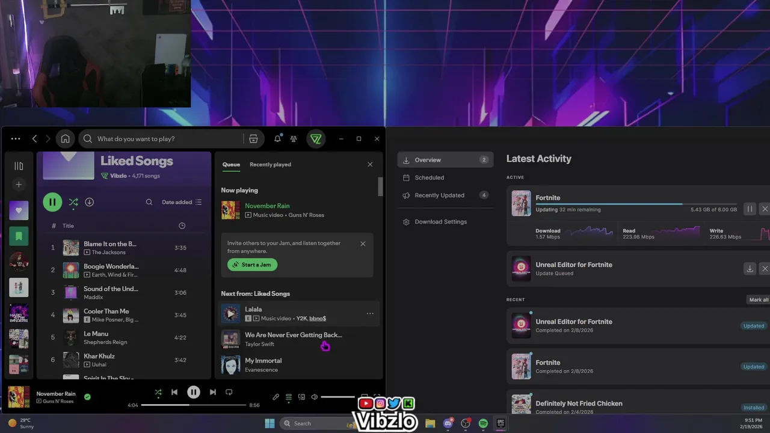This screenshot has height=433, width=770.
Task: Download the Liked Songs playlist
Action: click(x=89, y=202)
